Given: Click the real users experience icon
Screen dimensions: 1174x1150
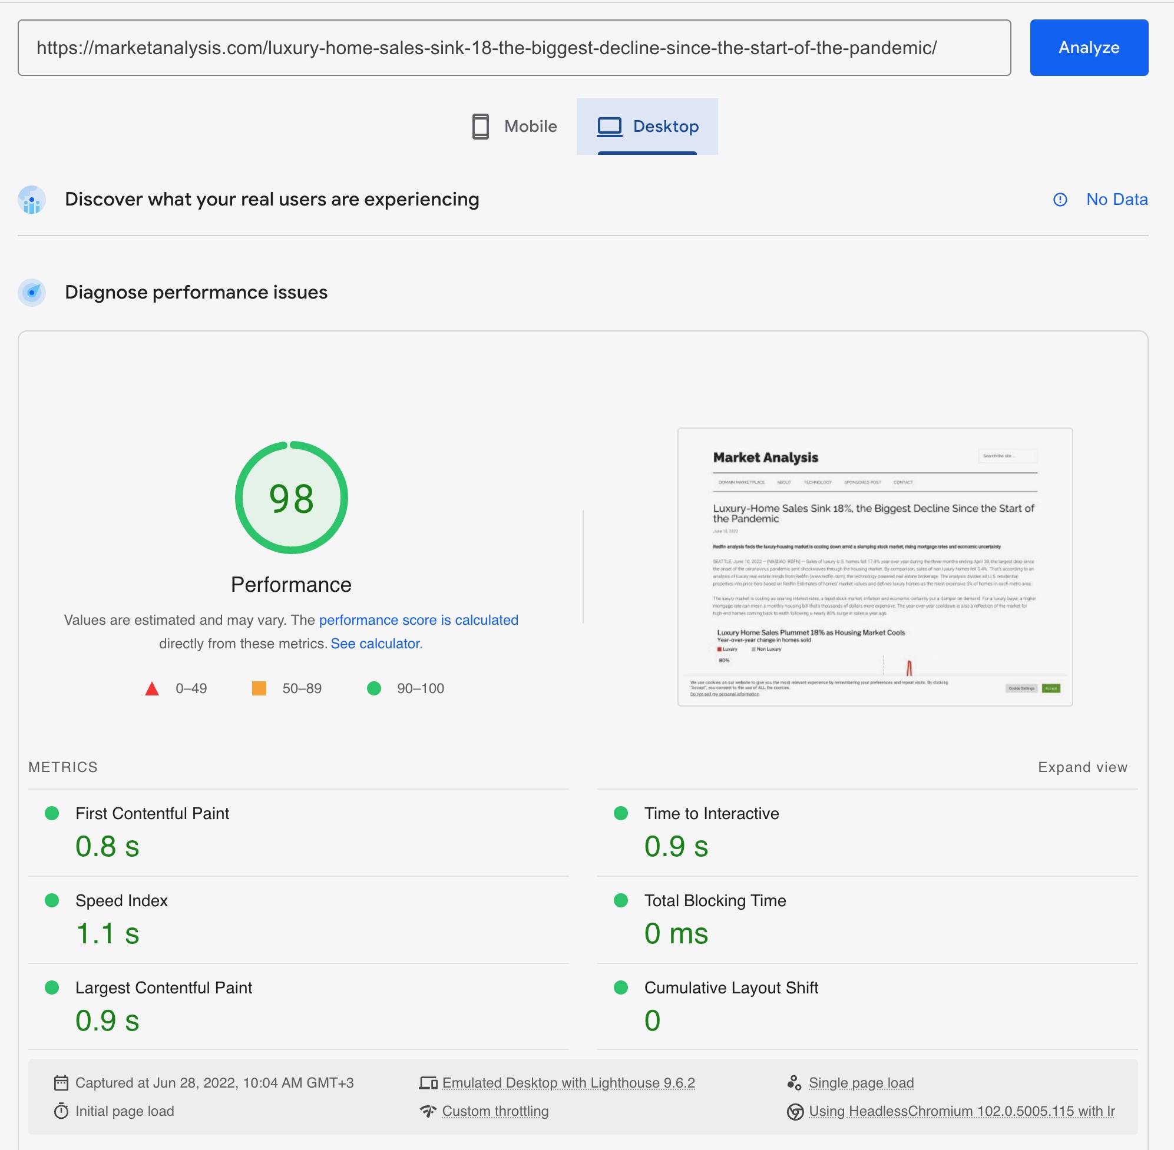Looking at the screenshot, I should click(x=32, y=200).
